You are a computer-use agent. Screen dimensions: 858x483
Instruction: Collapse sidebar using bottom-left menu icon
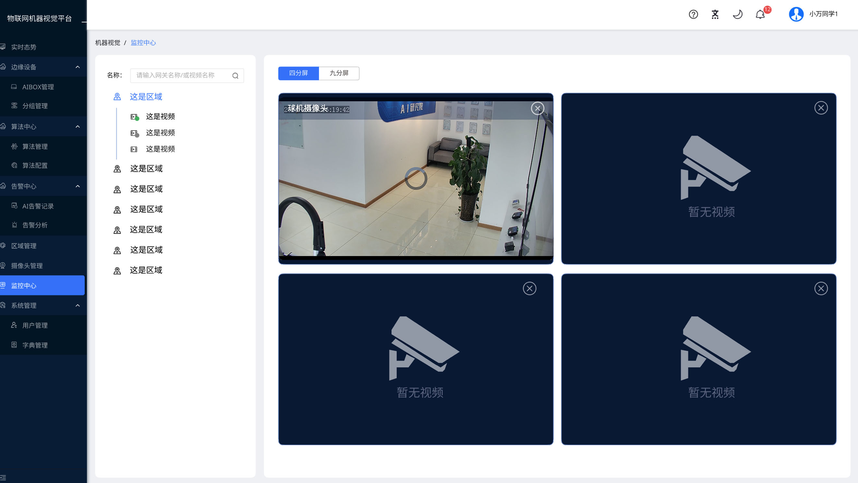tap(3, 477)
